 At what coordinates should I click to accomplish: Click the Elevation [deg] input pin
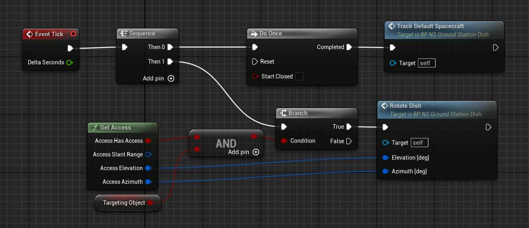tap(385, 158)
